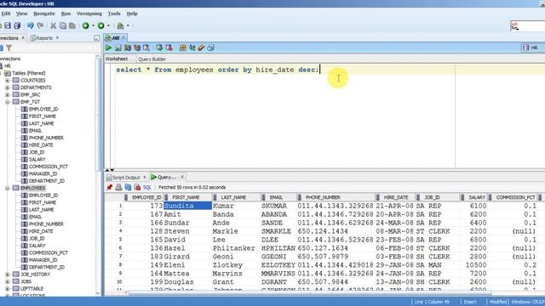Screen dimensions: 545x306
Task: Open the Tools menu
Action: 114,14
